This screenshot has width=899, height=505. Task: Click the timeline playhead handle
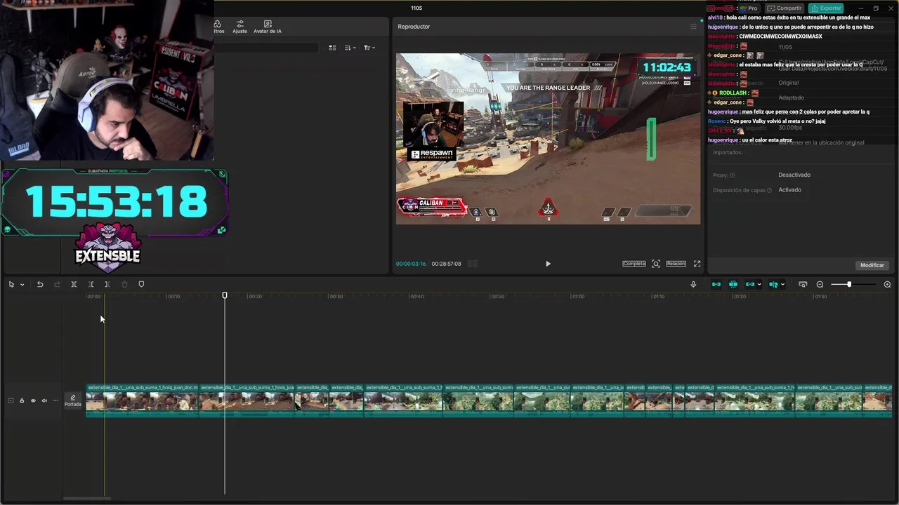(x=225, y=295)
